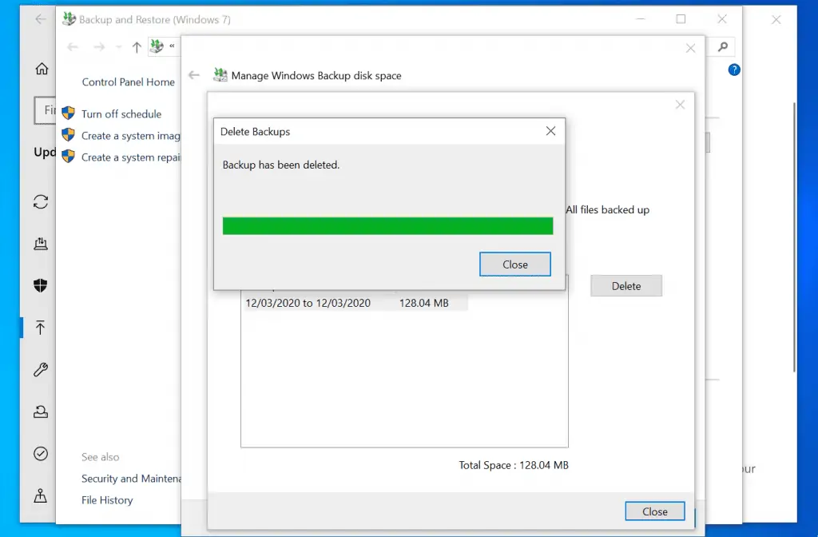818x537 pixels.
Task: Click the Turn off schedule link
Action: [x=120, y=113]
